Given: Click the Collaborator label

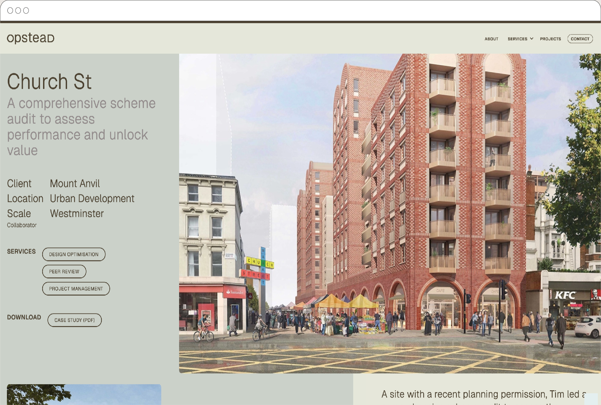Looking at the screenshot, I should pos(22,225).
